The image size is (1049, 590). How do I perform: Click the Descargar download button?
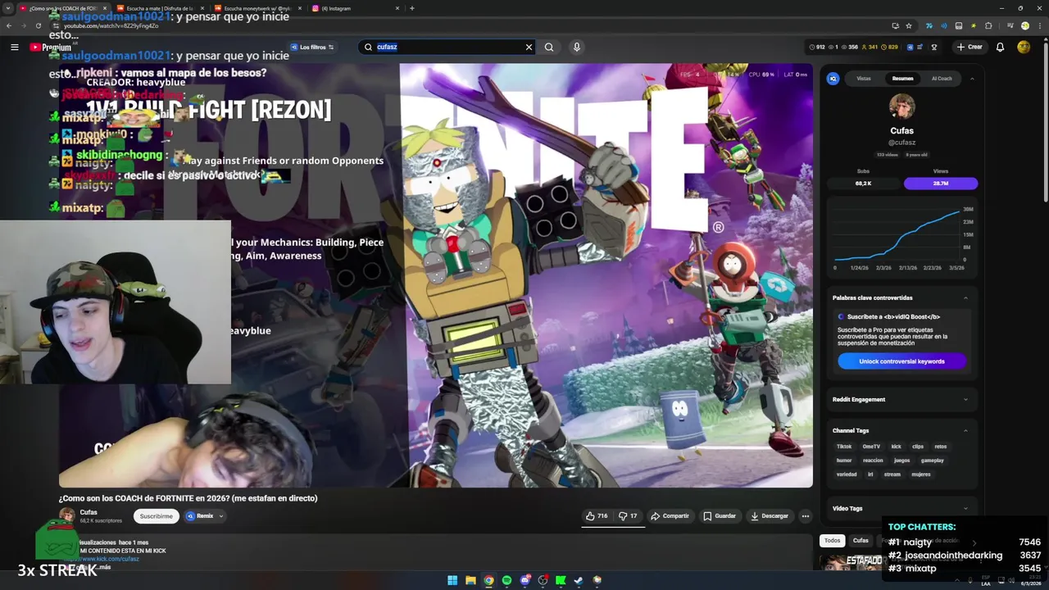[770, 516]
